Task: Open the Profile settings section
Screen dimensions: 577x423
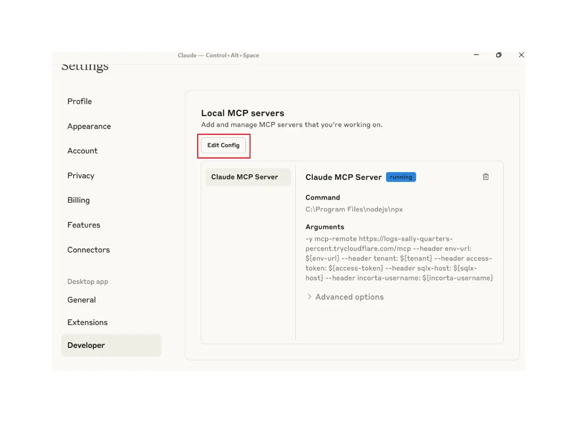Action: 79,102
